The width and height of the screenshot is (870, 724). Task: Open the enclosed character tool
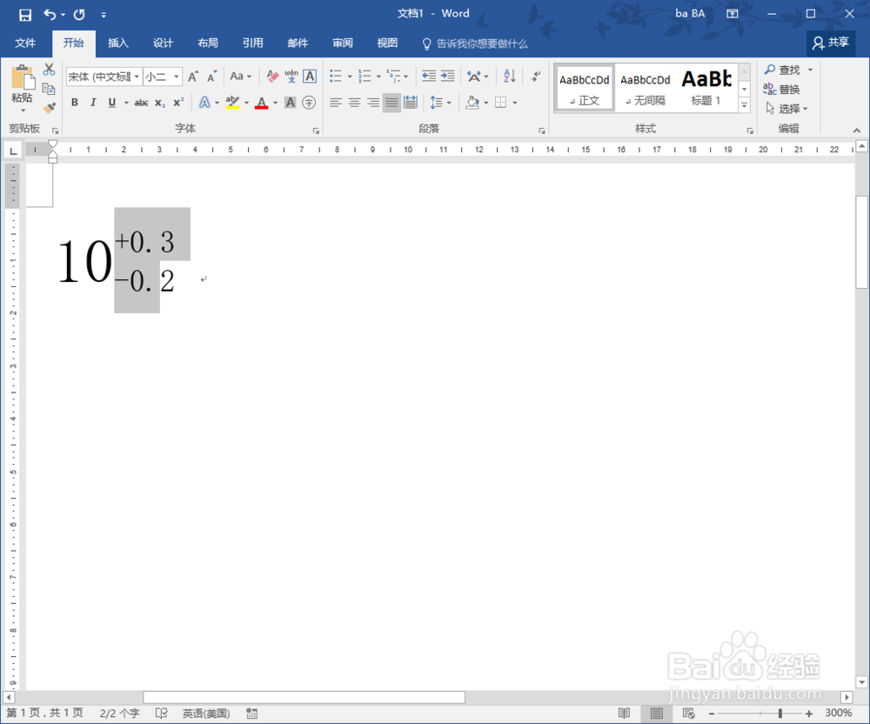309,103
